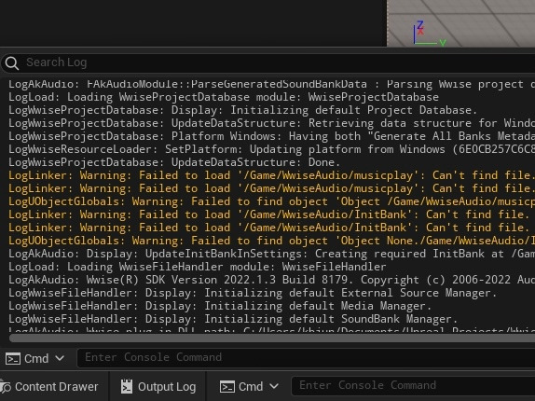
Task: Click the Search Log magnifier icon
Action: (12, 63)
